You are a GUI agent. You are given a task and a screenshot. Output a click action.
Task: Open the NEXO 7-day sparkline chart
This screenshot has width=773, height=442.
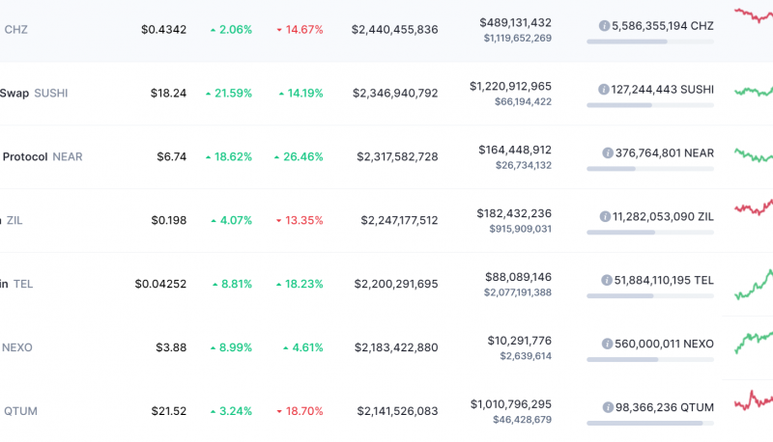tap(754, 343)
